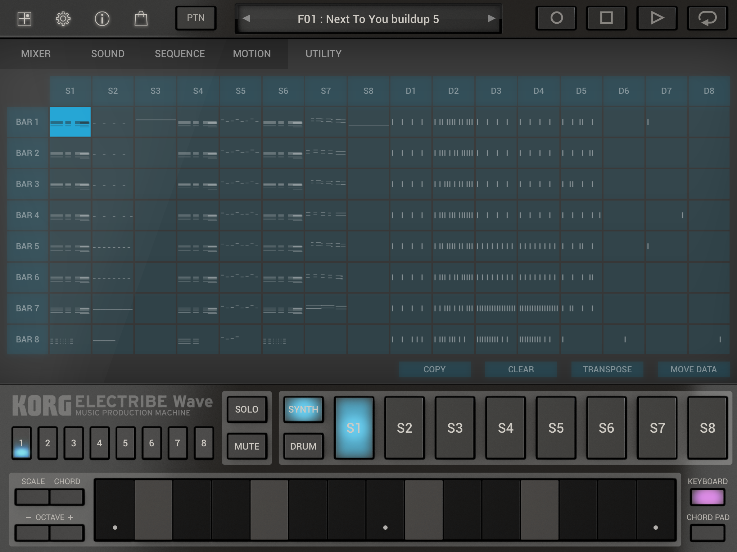This screenshot has width=737, height=552.
Task: Click the TRANSPOSE button
Action: click(607, 369)
